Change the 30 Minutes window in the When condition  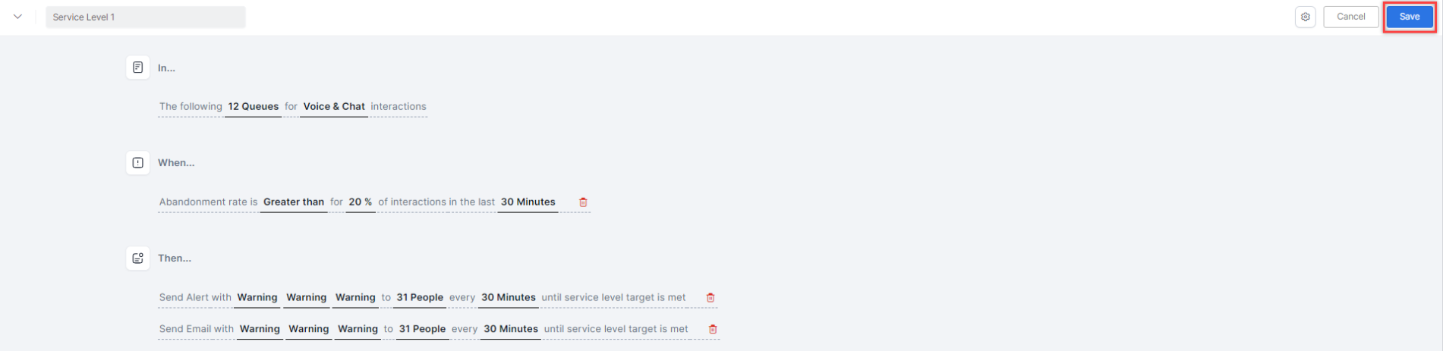click(x=528, y=202)
